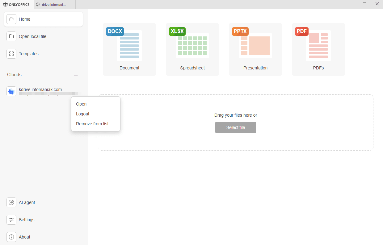Click the ONLYOFFICE logo tab

click(x=17, y=5)
